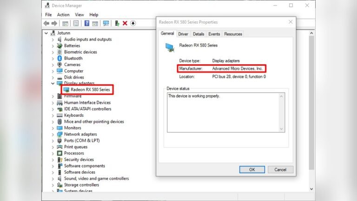Select the Security devices category icon
Viewport: 357px width, 201px height.
click(x=59, y=160)
